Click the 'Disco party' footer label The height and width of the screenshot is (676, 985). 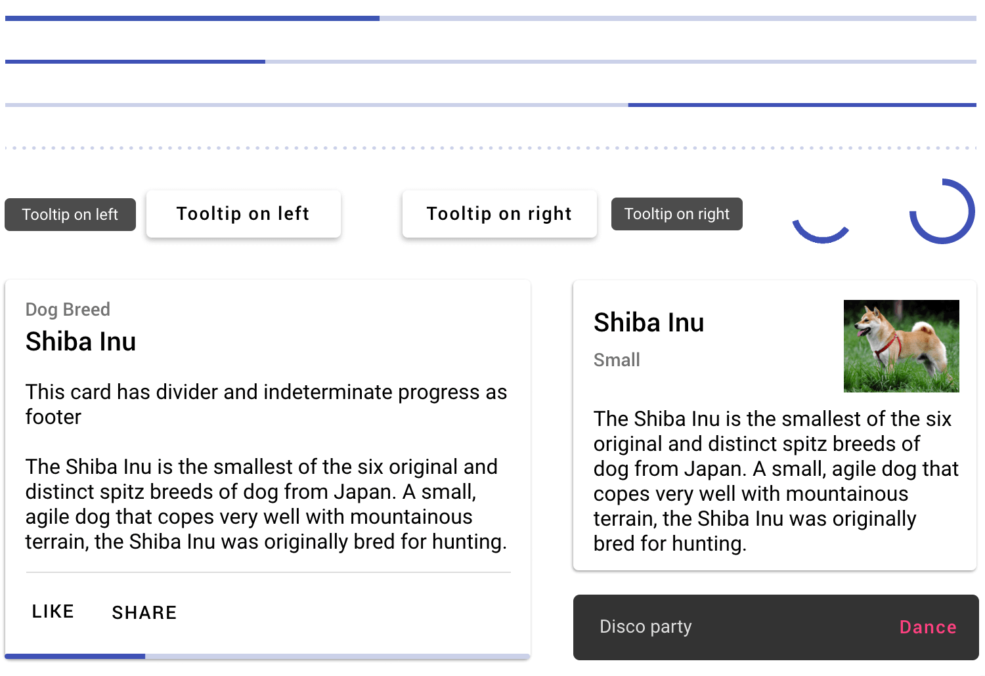click(x=646, y=627)
